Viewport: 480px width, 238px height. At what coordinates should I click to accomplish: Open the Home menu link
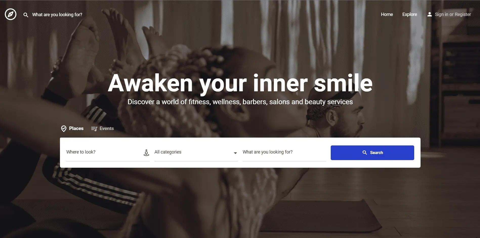[387, 14]
